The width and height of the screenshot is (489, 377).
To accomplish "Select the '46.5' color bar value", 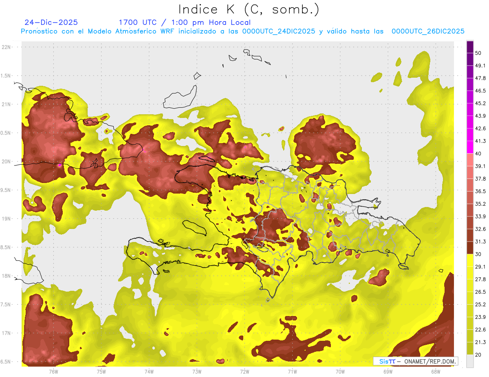I will click(x=480, y=91).
